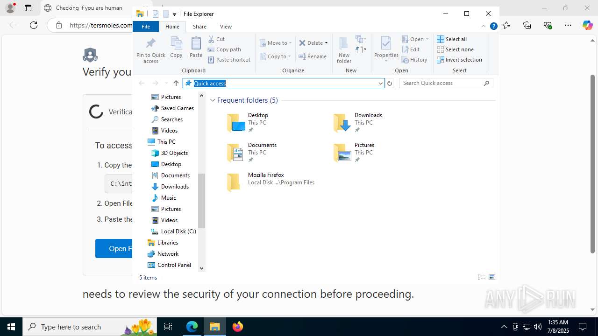Switch to large icons view icon

pos(492,277)
